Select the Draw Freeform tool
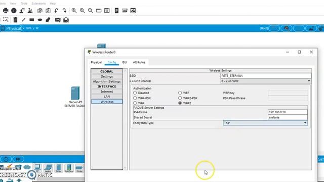 48,20
